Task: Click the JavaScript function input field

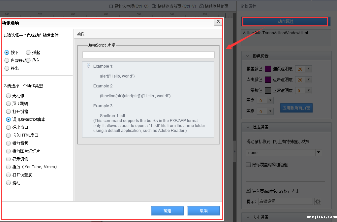Action: [148, 55]
